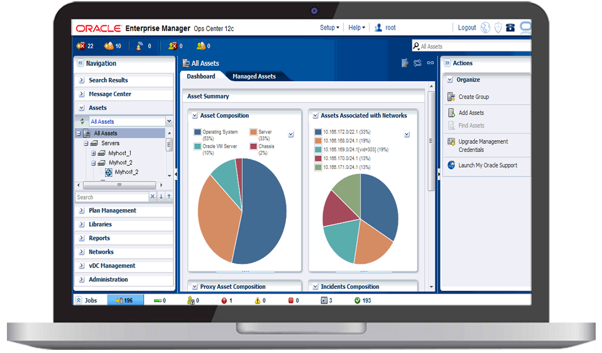Click the shield icon in header

tap(498, 28)
